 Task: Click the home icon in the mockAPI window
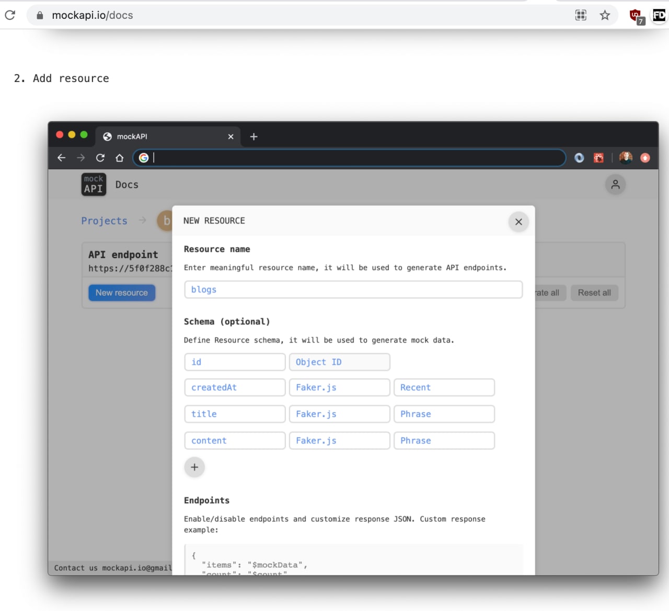pos(120,158)
